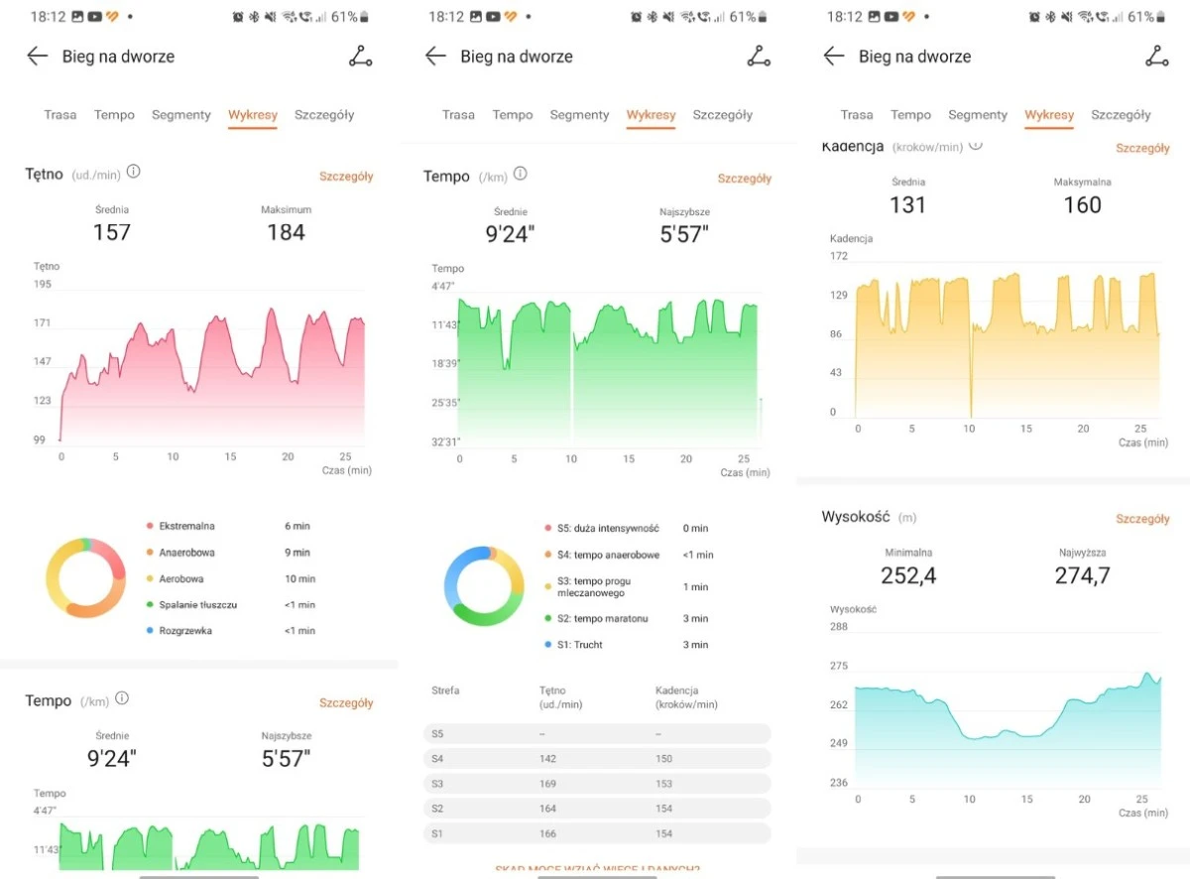Tap the info icon beside Tempo in the middle panel
The height and width of the screenshot is (879, 1190).
pos(520,174)
